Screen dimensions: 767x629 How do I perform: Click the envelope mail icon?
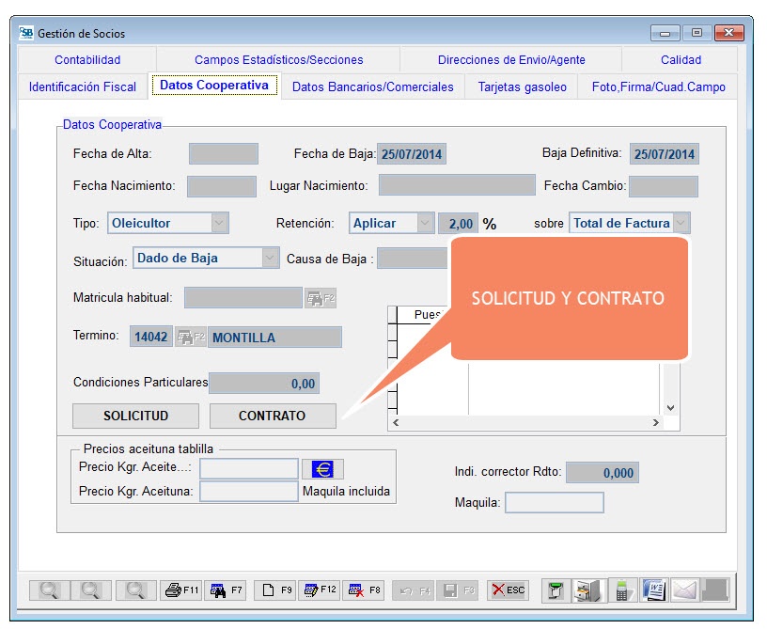tap(684, 590)
